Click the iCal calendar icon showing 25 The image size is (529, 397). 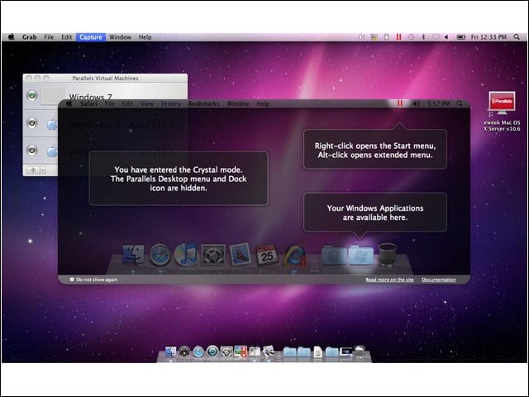pyautogui.click(x=267, y=255)
